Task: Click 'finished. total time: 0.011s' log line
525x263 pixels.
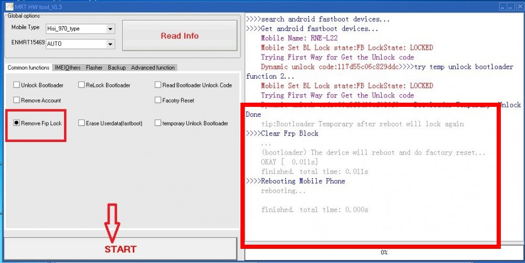Action: [x=314, y=171]
